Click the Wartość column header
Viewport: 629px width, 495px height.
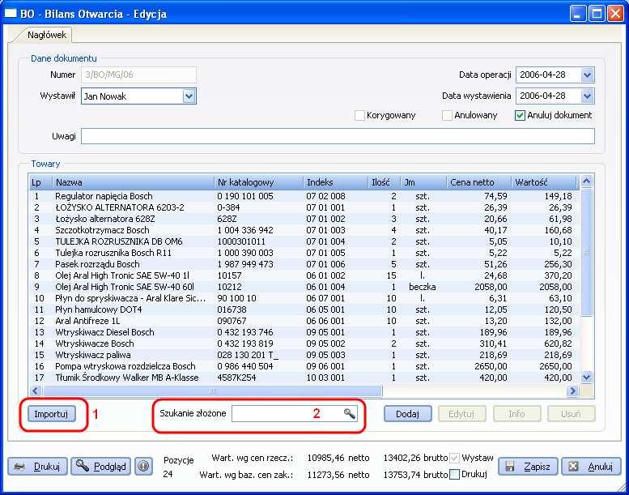coord(544,182)
